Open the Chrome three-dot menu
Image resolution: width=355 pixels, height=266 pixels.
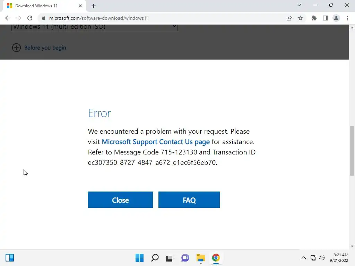tap(347, 18)
